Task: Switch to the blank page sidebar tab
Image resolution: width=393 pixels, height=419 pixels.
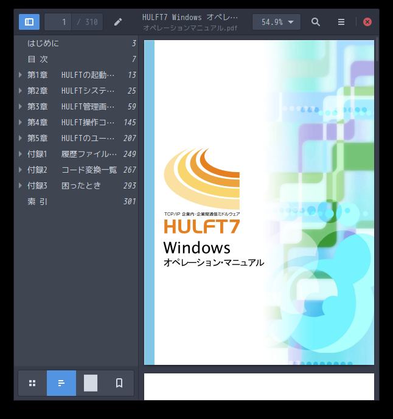Action: click(x=91, y=383)
